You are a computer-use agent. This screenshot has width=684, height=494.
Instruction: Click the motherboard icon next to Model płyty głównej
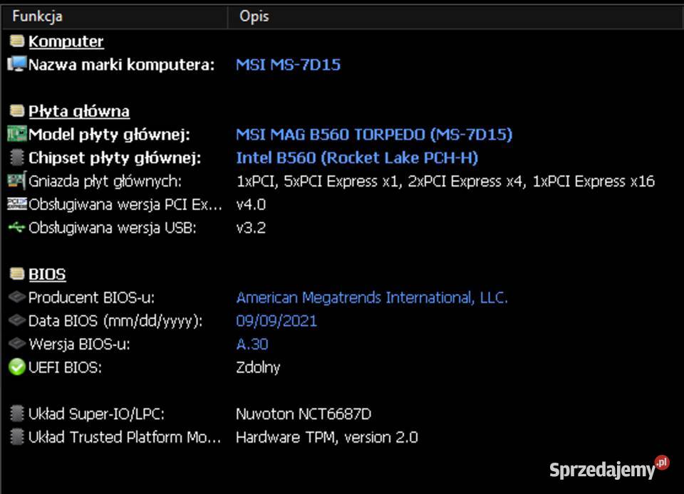(x=16, y=135)
